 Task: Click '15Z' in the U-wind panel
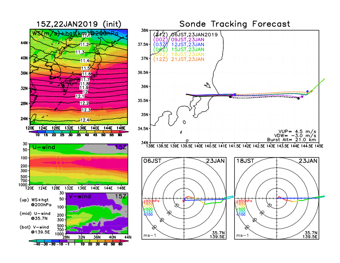pyautogui.click(x=120, y=147)
